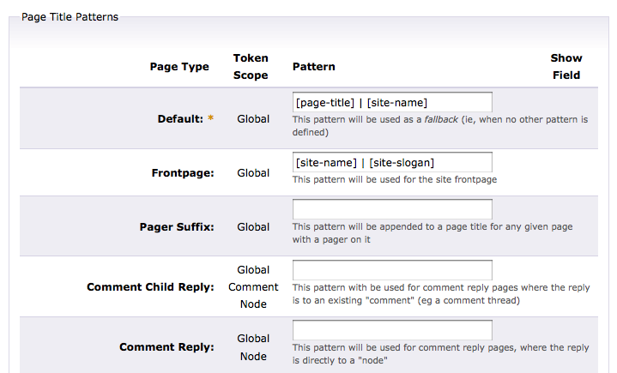The height and width of the screenshot is (373, 617).
Task: Click the 'Comment Child Reply:' label
Action: 150,287
